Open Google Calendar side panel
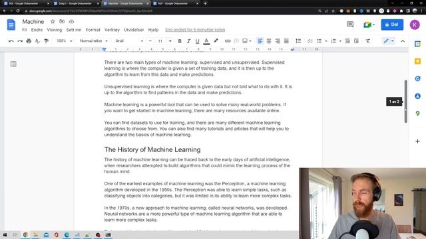This screenshot has height=239, width=426. coord(417,44)
